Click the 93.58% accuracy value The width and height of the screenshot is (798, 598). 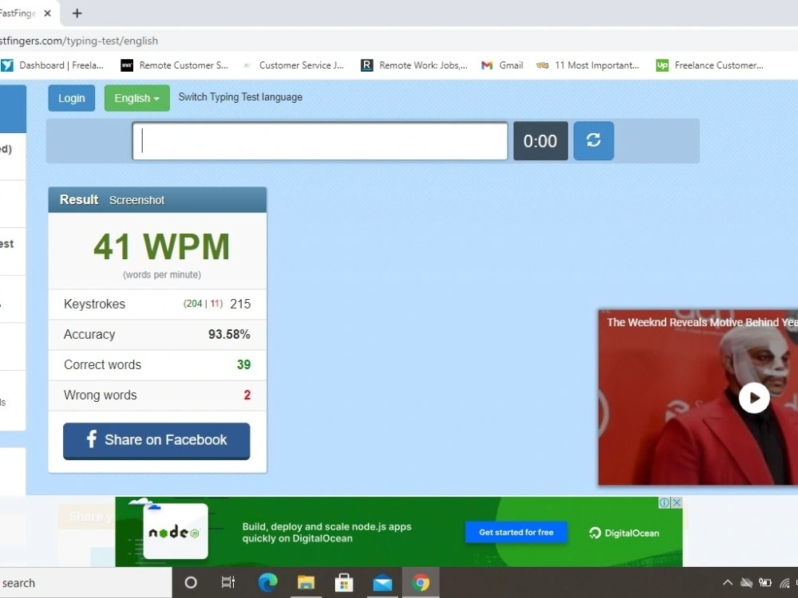(x=229, y=335)
